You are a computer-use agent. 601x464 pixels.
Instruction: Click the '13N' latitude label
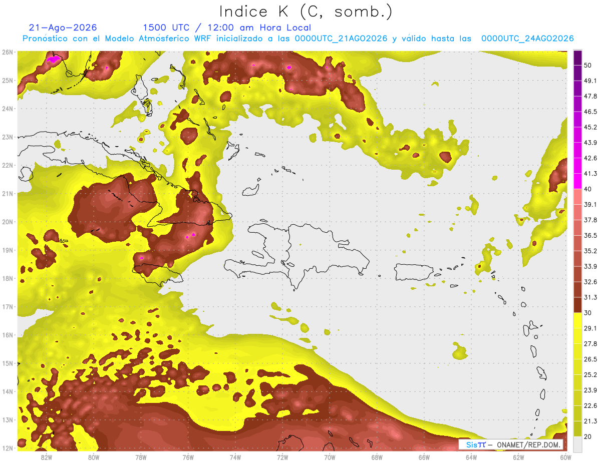click(x=7, y=420)
